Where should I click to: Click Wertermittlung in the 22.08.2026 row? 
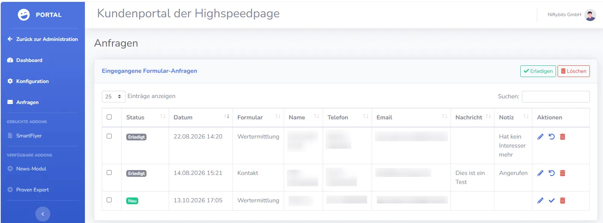click(x=258, y=137)
